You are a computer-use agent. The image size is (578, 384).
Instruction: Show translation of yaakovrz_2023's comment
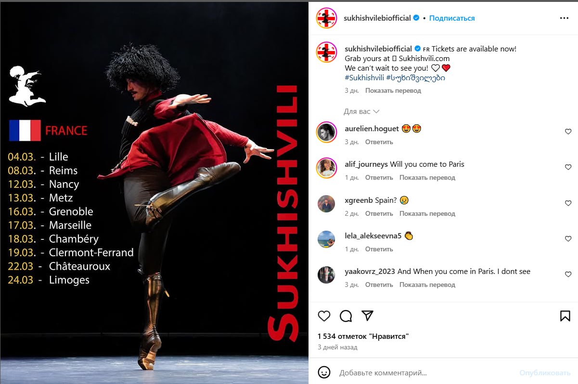(427, 285)
